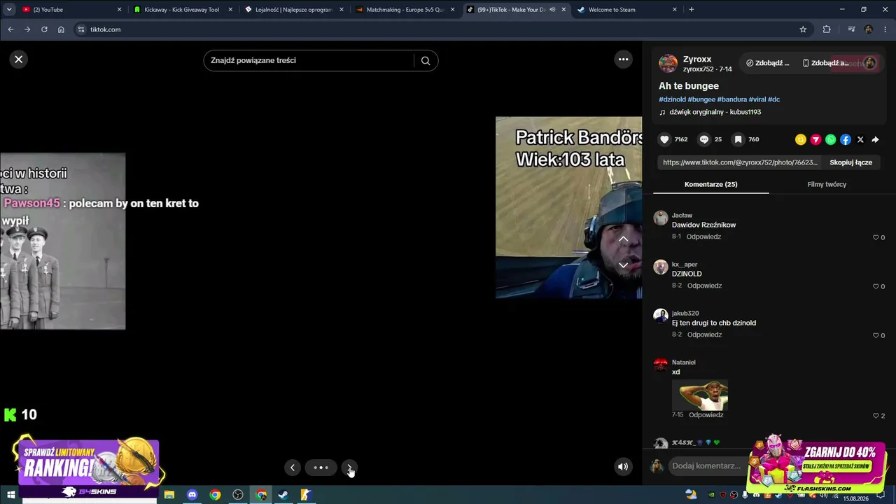Viewport: 896px width, 504px height.
Task: Repost the post with the yellow repost icon
Action: click(801, 140)
